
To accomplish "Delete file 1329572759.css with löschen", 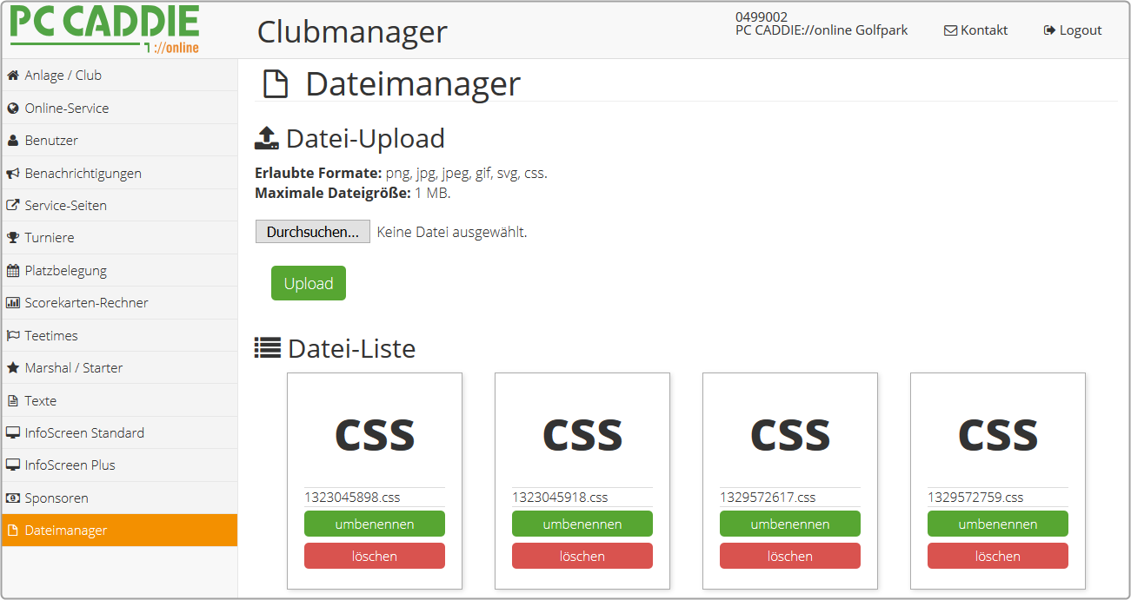I will click(x=998, y=556).
